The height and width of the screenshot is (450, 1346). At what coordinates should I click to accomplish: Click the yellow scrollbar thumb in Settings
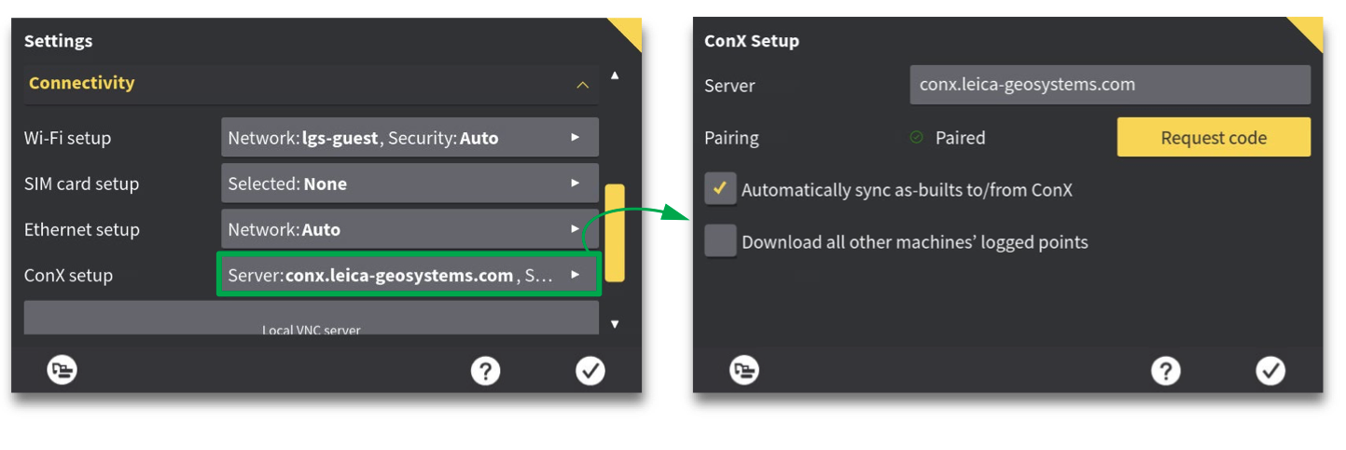click(x=615, y=233)
